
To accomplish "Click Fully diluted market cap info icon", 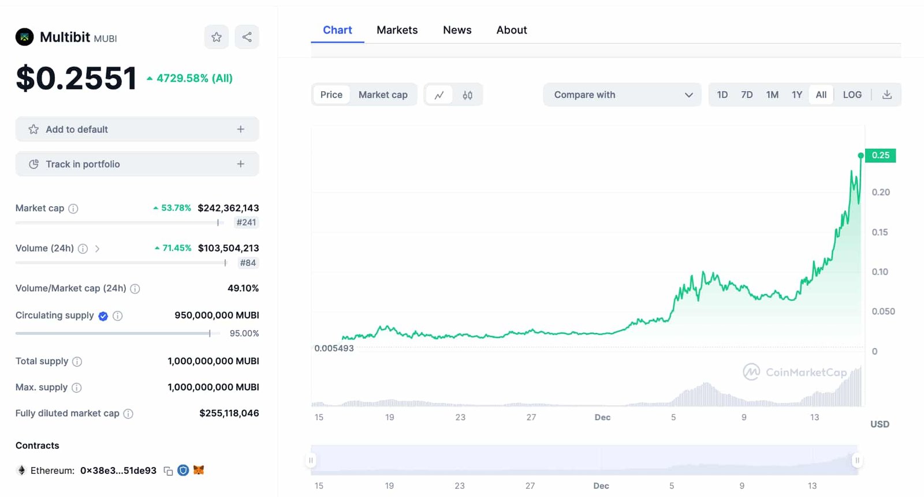I will 128,414.
